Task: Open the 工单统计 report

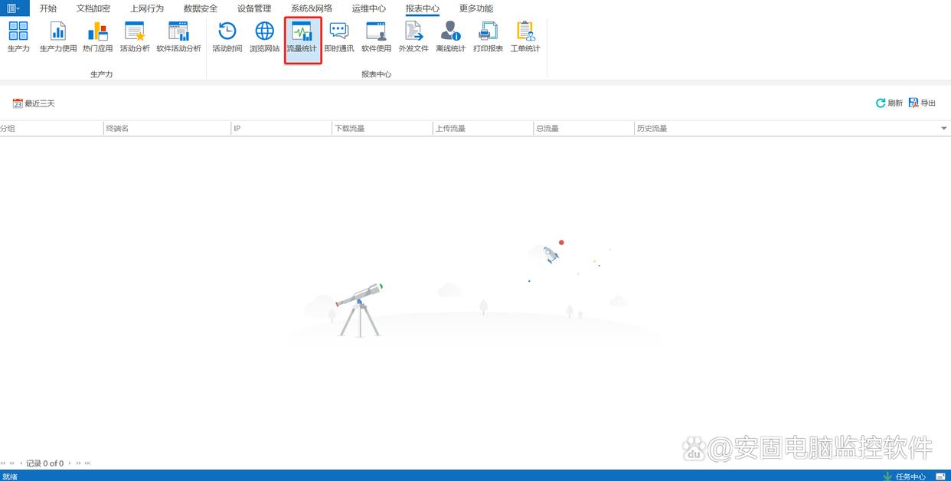Action: [x=525, y=37]
